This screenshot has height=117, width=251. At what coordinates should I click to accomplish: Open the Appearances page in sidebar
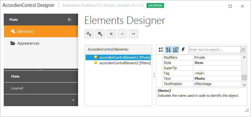coord(41,43)
